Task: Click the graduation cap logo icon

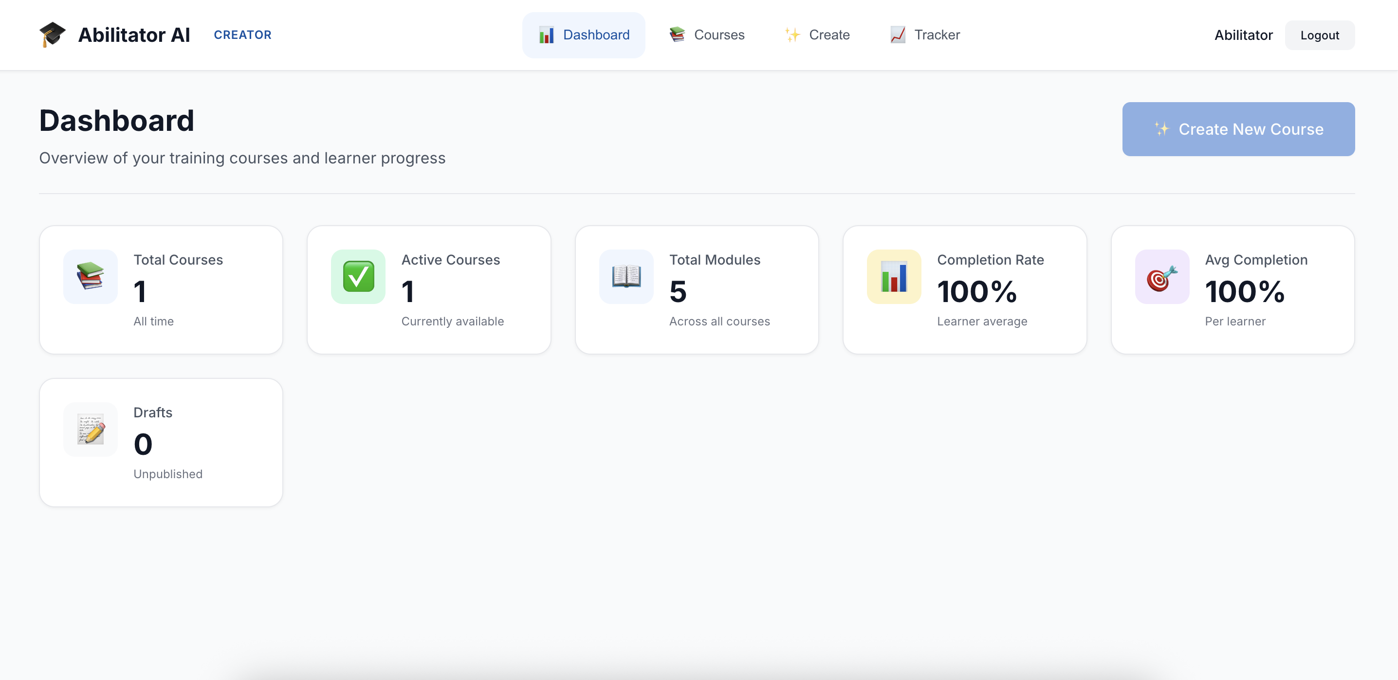Action: point(52,34)
